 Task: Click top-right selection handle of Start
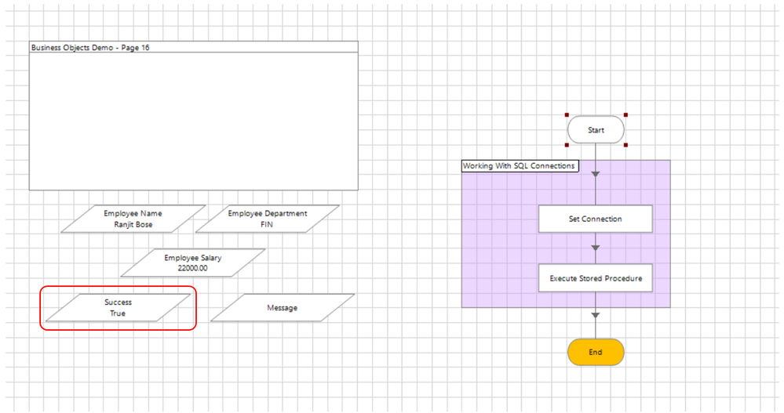click(x=625, y=115)
